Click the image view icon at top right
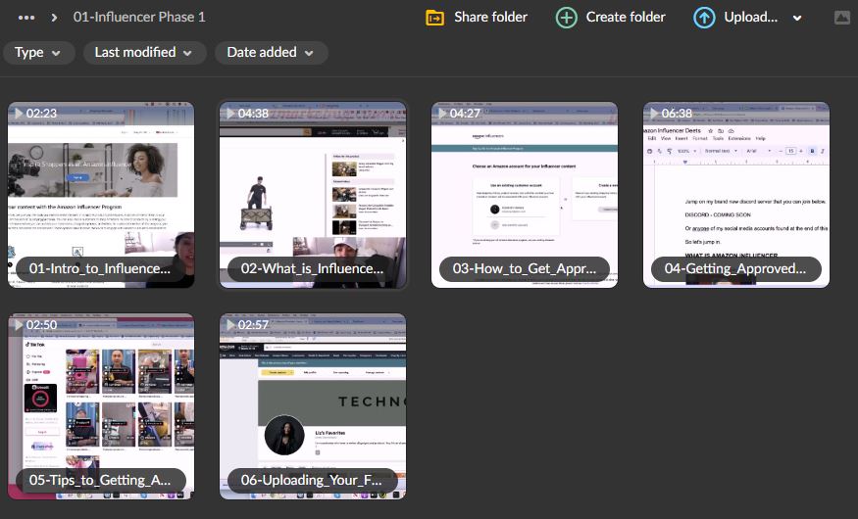Viewport: 858px width, 519px height. [841, 18]
